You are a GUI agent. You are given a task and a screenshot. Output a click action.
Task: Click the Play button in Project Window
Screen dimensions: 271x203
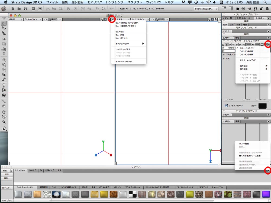(x=237, y=45)
